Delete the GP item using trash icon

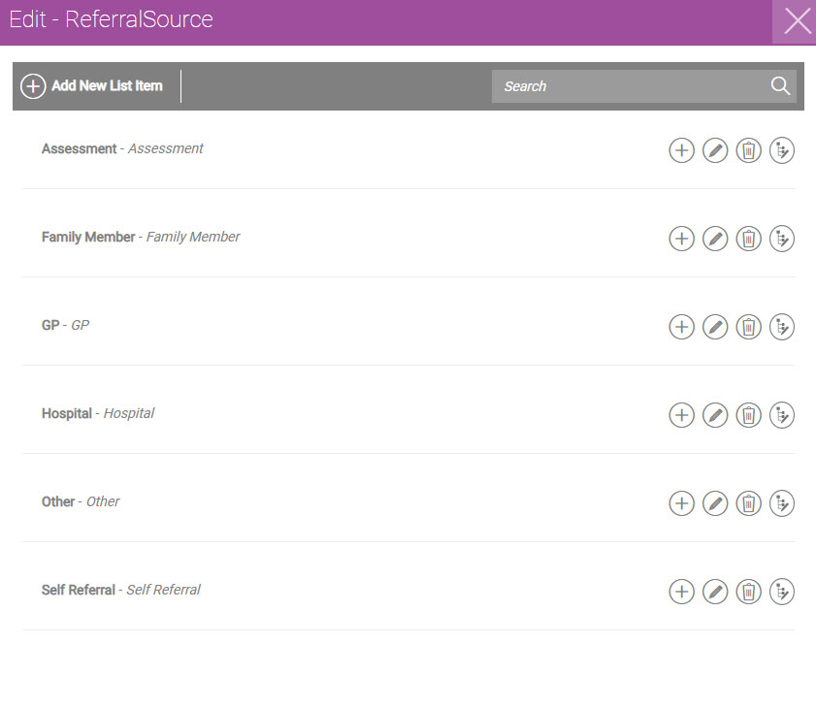[748, 327]
